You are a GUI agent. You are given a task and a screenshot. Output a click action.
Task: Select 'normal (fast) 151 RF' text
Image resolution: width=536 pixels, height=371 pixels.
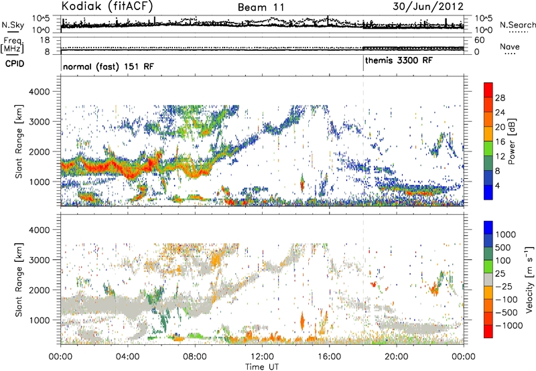point(109,66)
